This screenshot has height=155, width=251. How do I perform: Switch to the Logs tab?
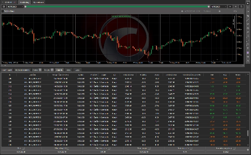click(x=77, y=70)
